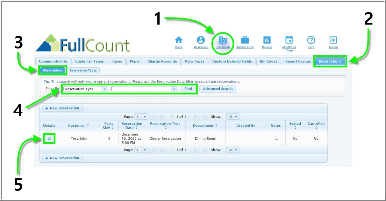Select the Reservation Types sub-tab
The height and width of the screenshot is (201, 386).
click(83, 70)
